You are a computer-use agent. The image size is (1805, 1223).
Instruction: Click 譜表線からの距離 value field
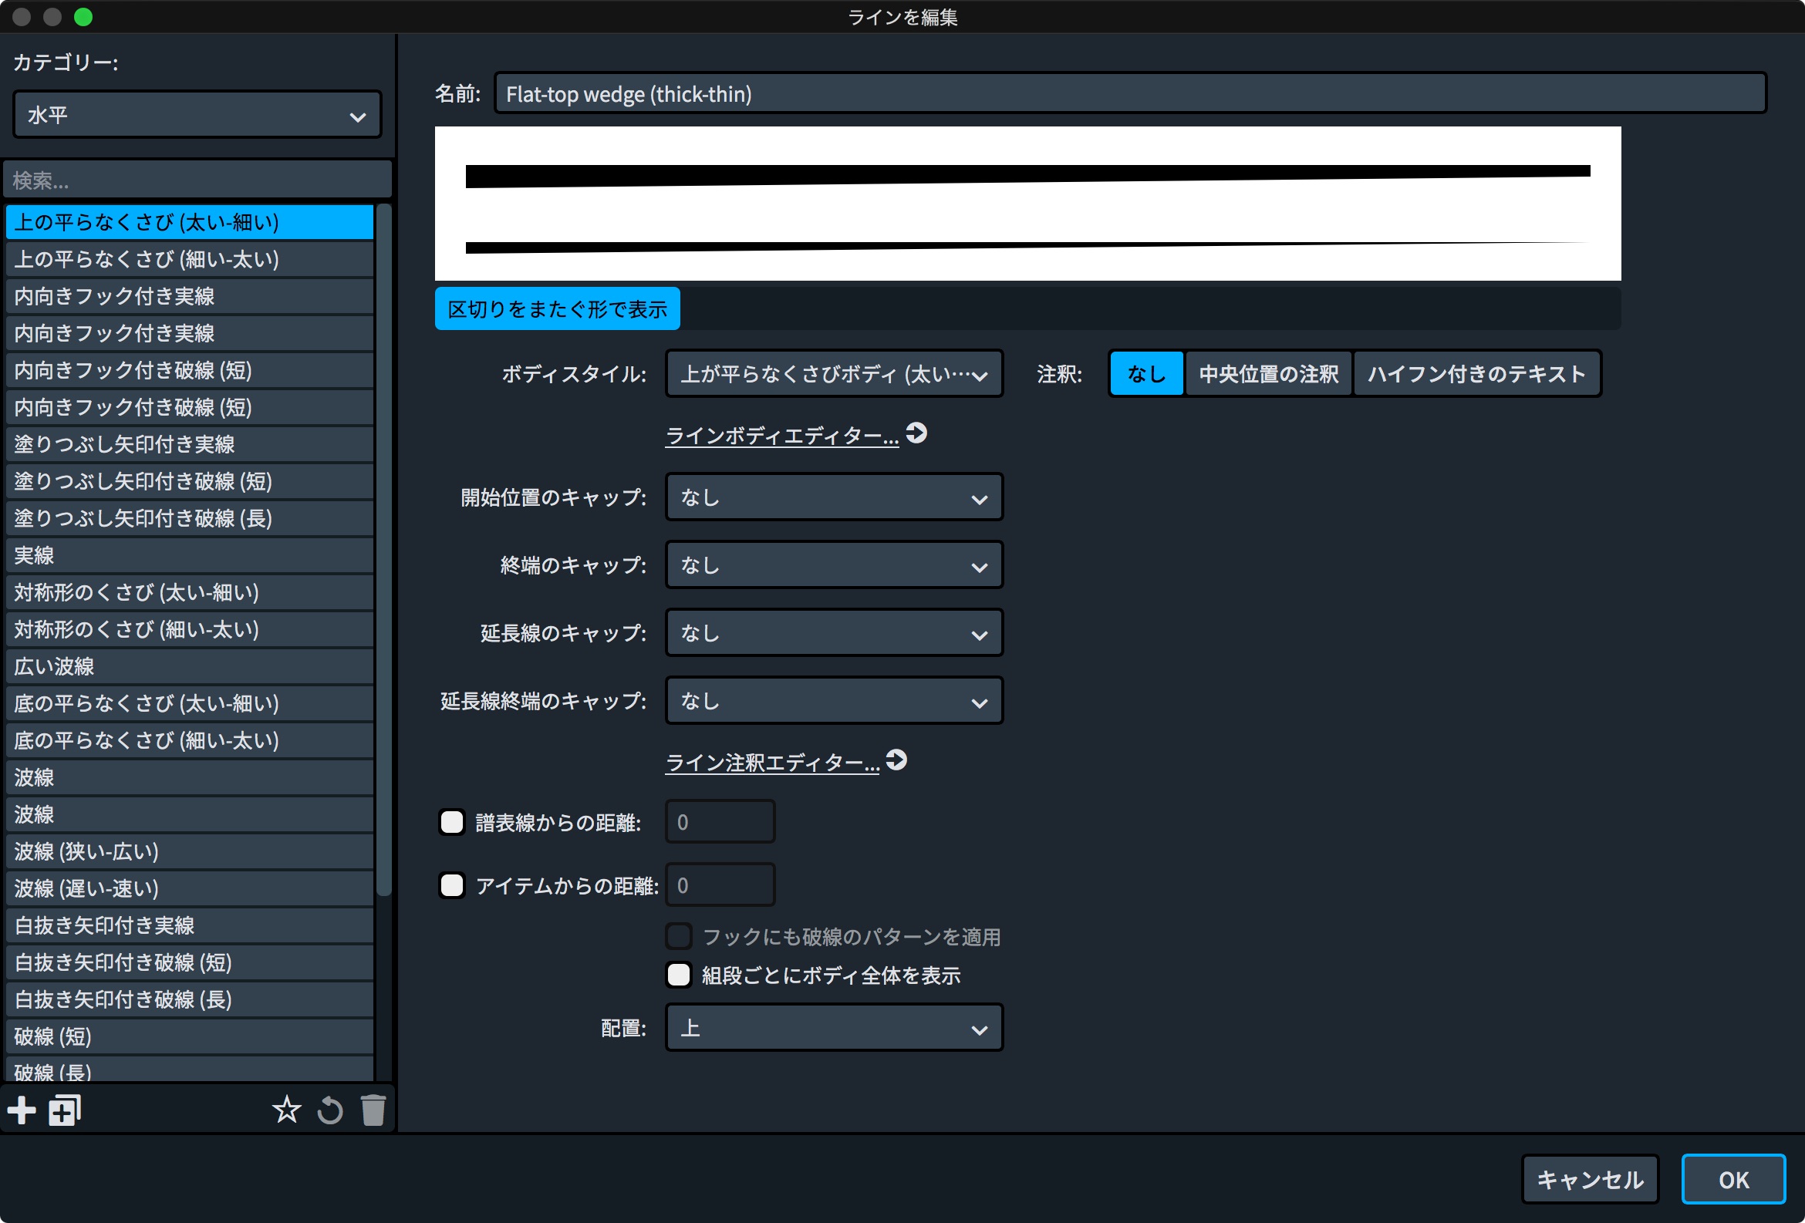[x=720, y=821]
